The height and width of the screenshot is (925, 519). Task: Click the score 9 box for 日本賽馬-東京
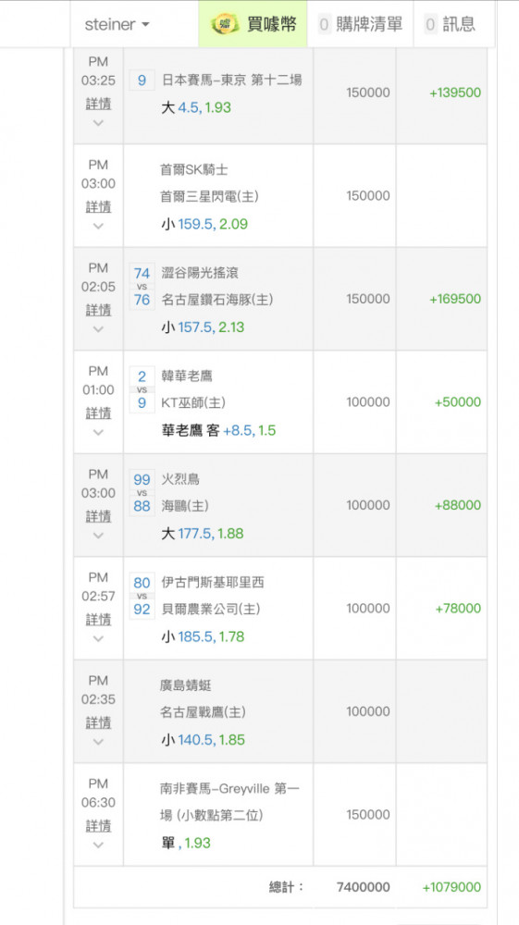[x=142, y=80]
